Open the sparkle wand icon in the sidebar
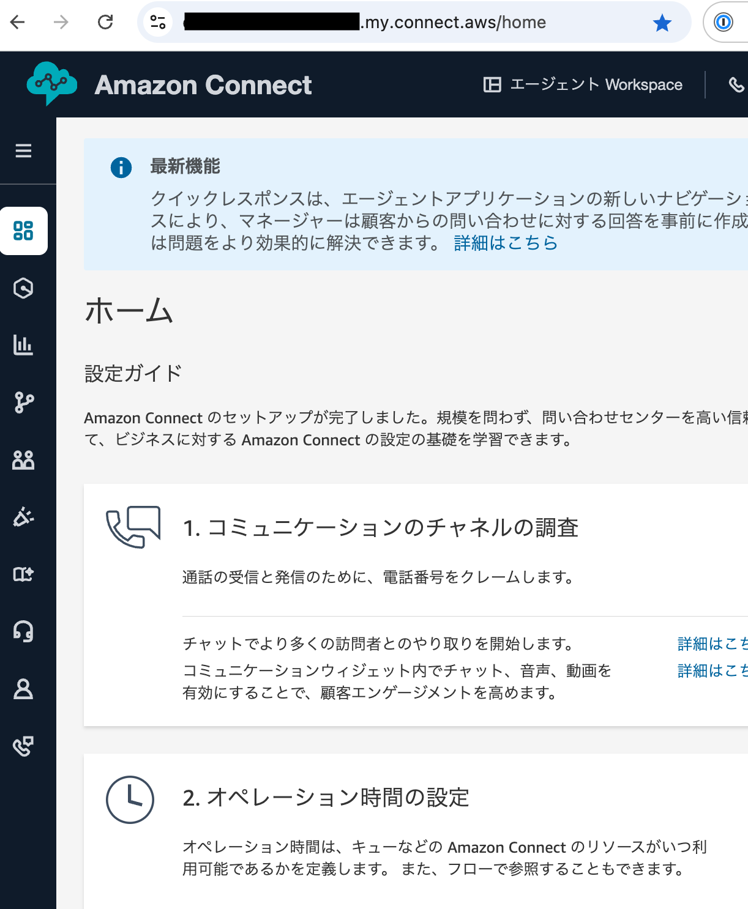The height and width of the screenshot is (909, 748). [23, 517]
